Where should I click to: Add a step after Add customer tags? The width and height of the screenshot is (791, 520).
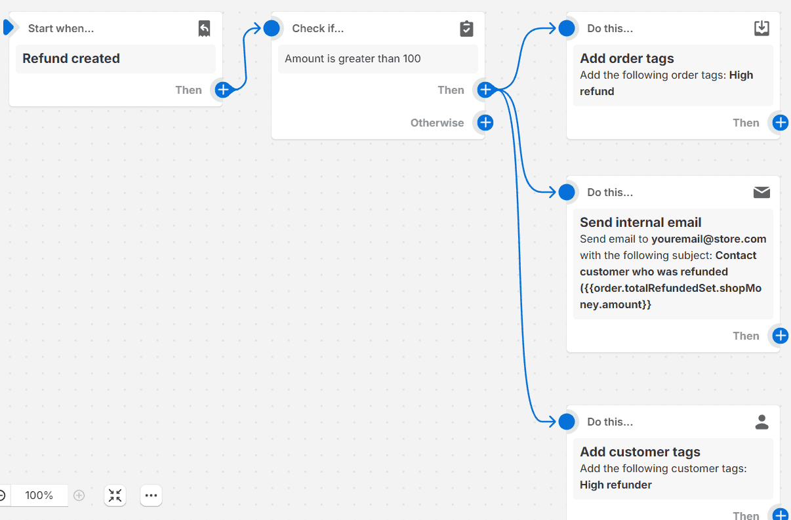pos(780,514)
